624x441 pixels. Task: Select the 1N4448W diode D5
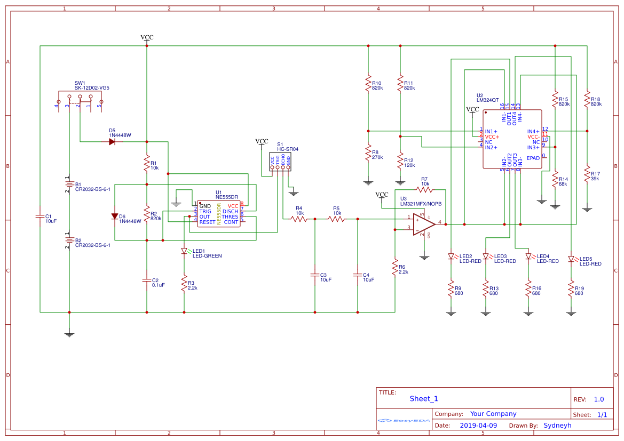113,141
